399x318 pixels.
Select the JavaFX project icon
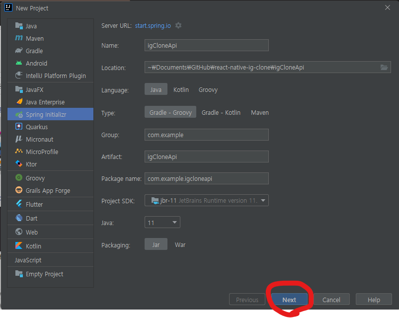pos(19,89)
